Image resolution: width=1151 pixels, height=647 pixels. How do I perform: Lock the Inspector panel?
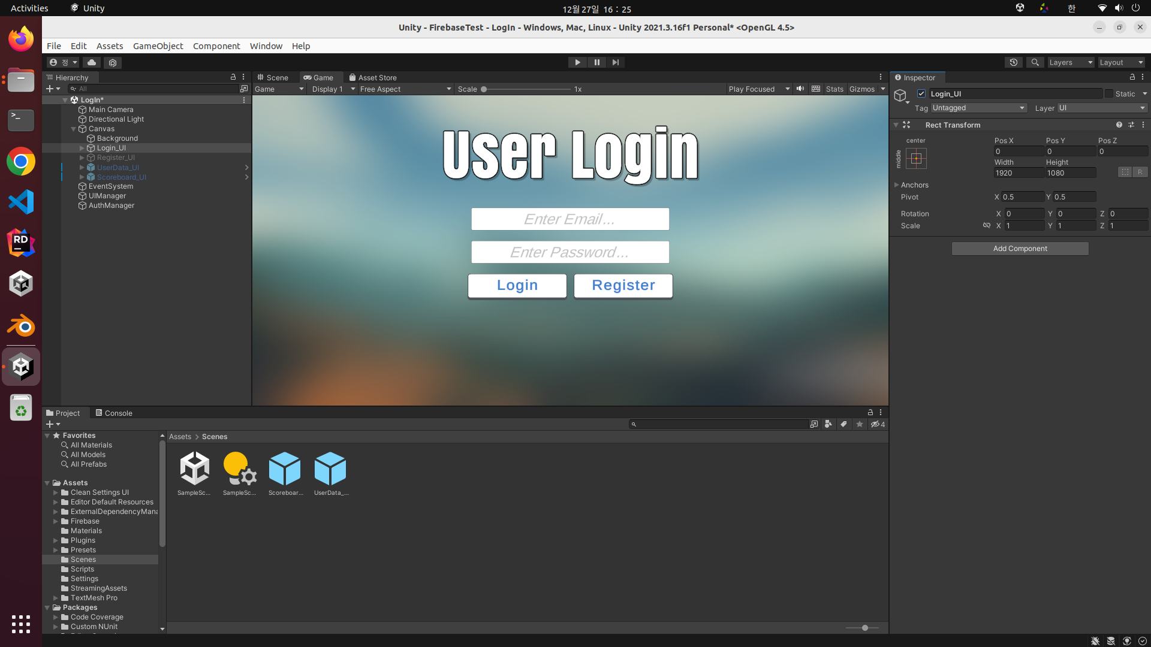tap(1132, 77)
